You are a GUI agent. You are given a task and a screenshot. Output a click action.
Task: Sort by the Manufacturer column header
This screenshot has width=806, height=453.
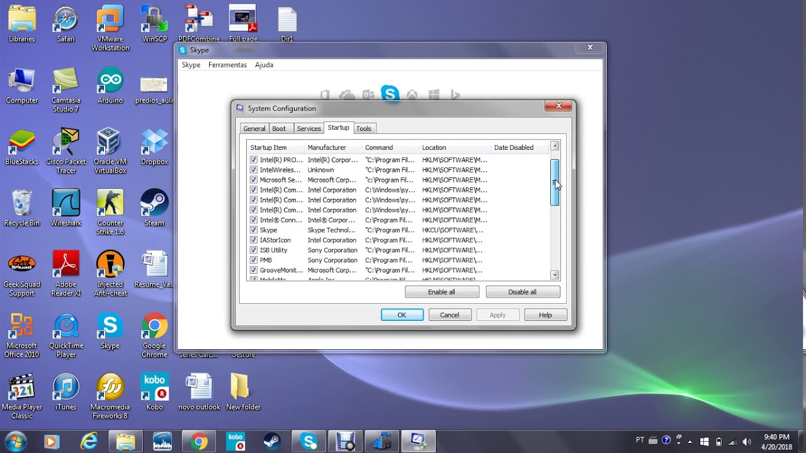pos(333,147)
